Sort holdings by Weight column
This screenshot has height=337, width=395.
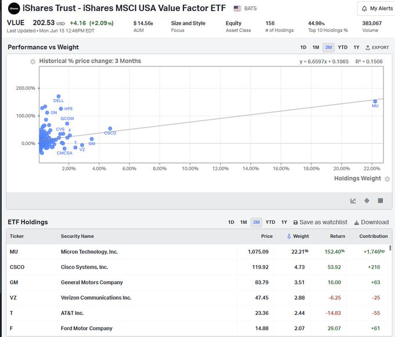pyautogui.click(x=301, y=236)
